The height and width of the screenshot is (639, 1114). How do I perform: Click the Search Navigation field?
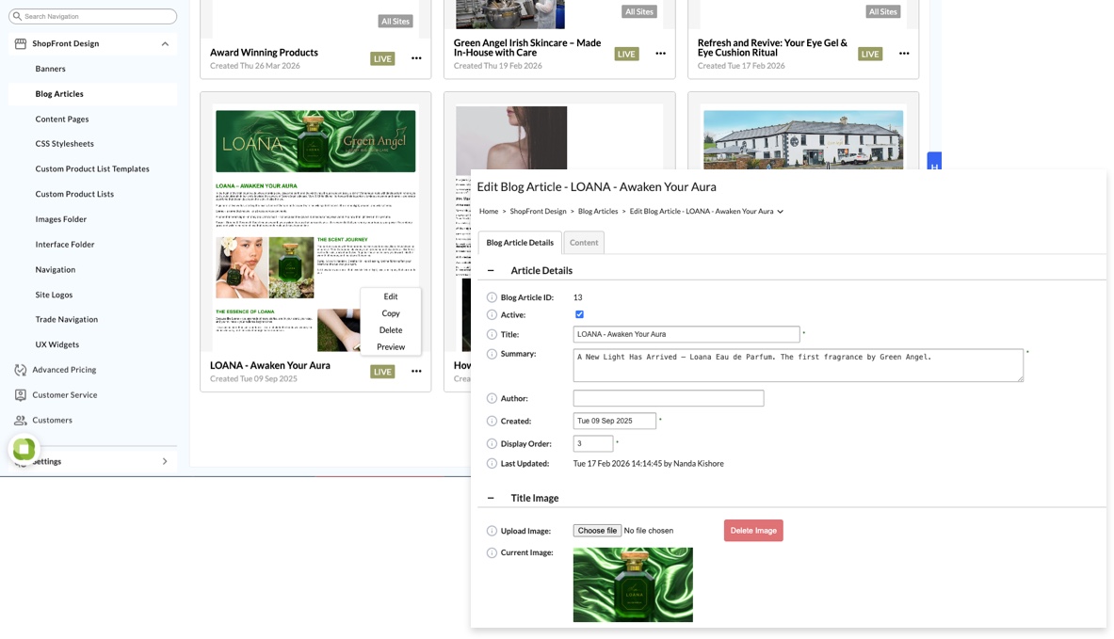click(x=93, y=16)
